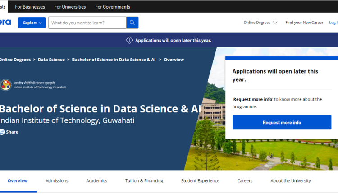This screenshot has height=194, width=338.
Task: Switch to the Admissions tab
Action: tap(57, 180)
